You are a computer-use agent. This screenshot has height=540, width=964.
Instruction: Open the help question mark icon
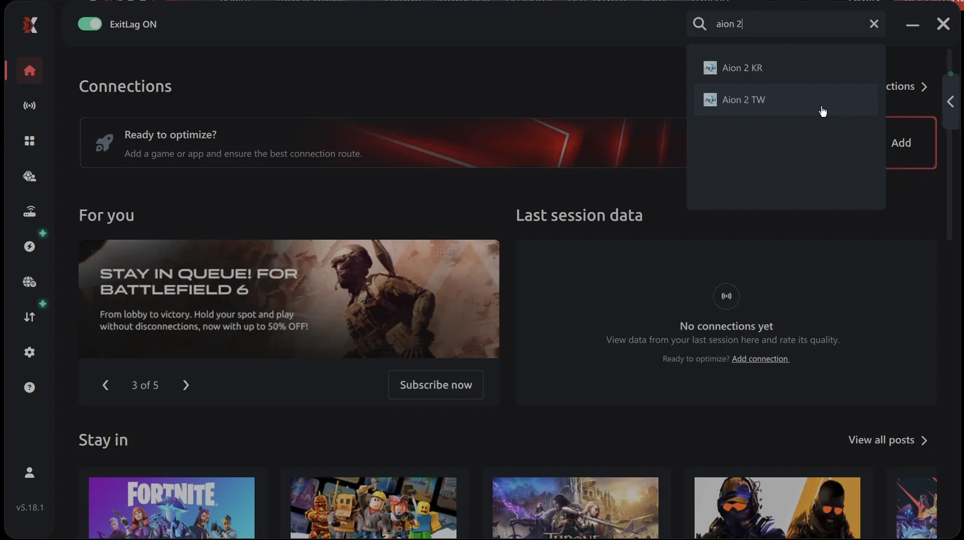pos(30,388)
